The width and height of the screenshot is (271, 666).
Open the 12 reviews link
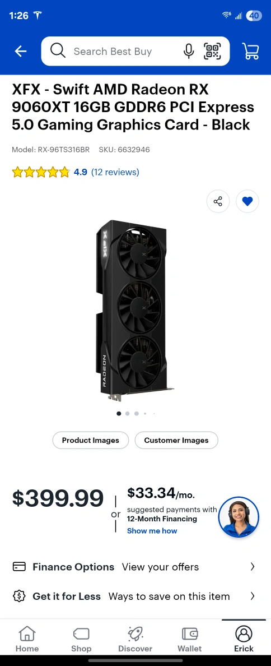[115, 172]
